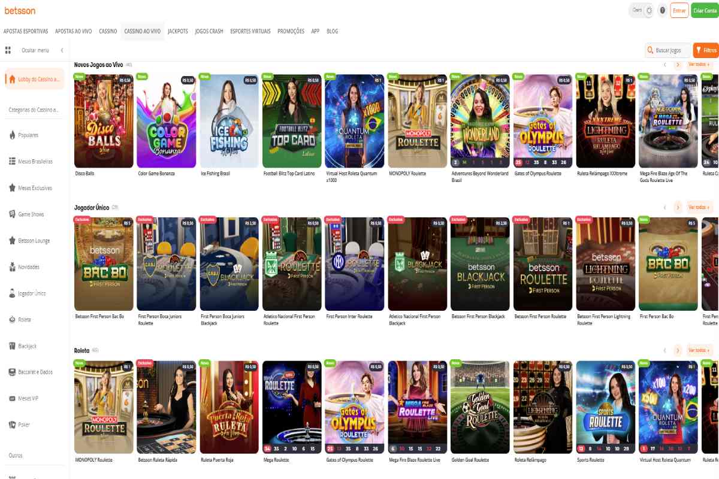
Task: Select the Mesas Exclusivas star icon
Action: [x=12, y=188]
